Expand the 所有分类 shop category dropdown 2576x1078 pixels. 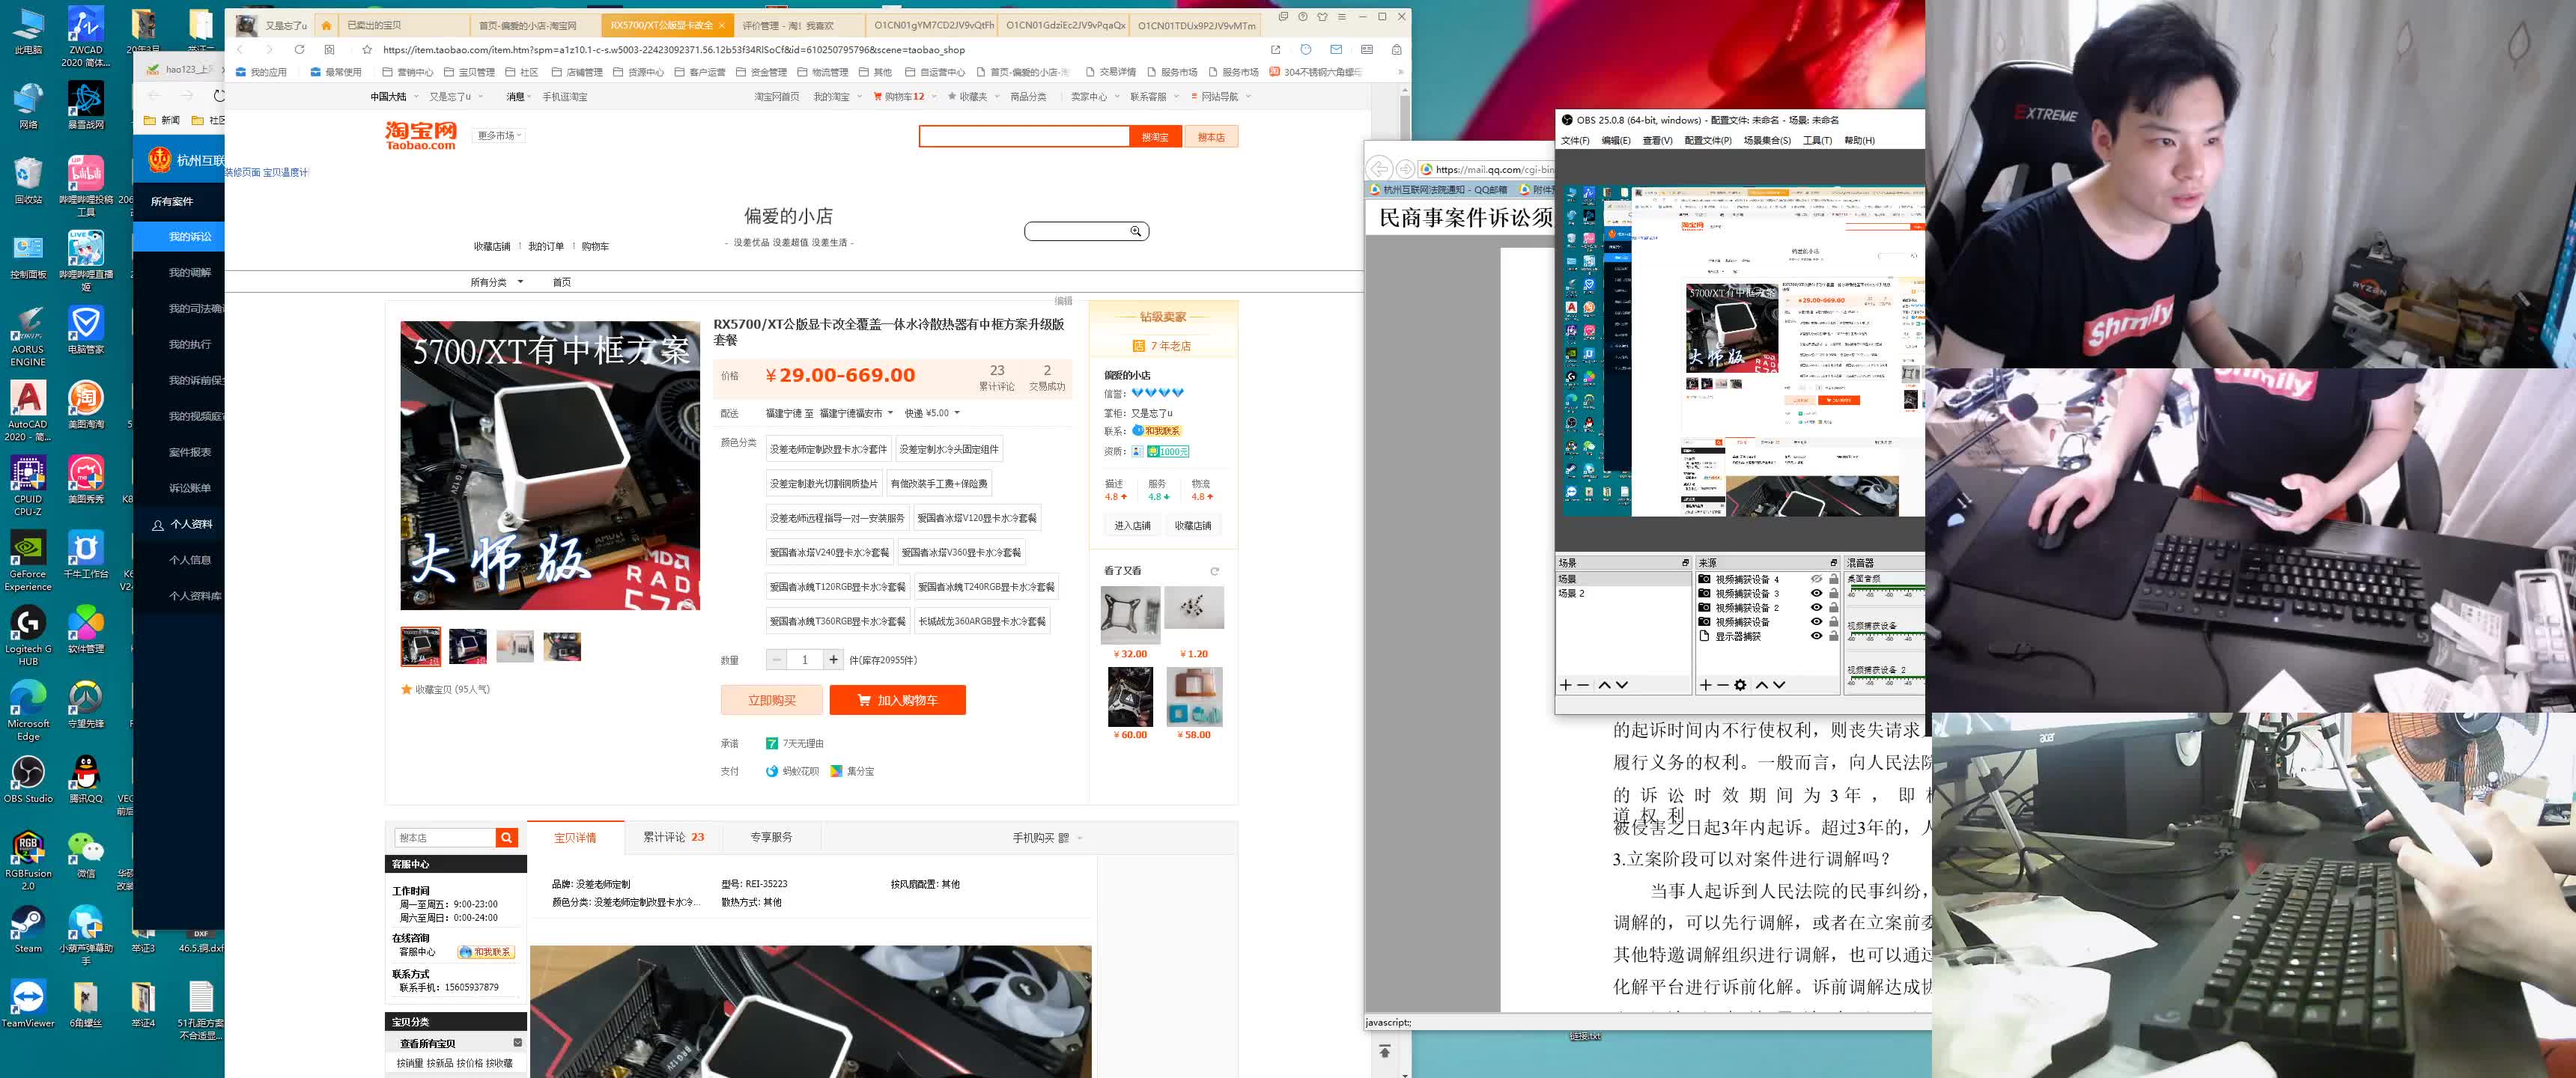(x=497, y=282)
